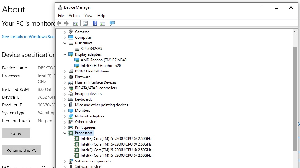Click the Copy button in About page
Screen dimensions: 300x168
pos(16,133)
